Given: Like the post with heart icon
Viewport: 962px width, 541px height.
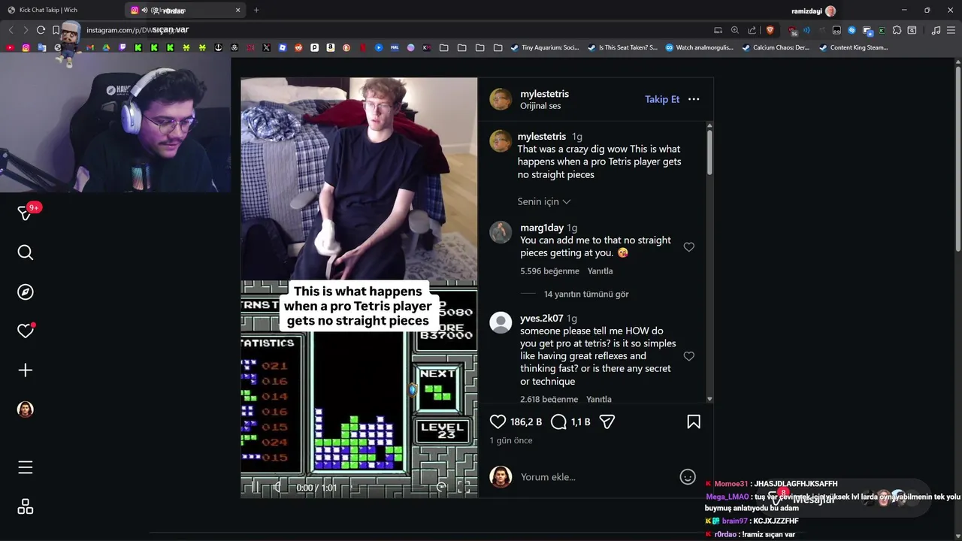Looking at the screenshot, I should pos(498,422).
